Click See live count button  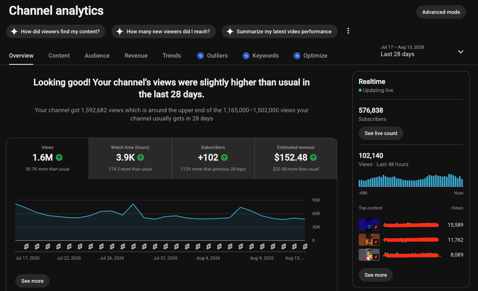pyautogui.click(x=381, y=133)
